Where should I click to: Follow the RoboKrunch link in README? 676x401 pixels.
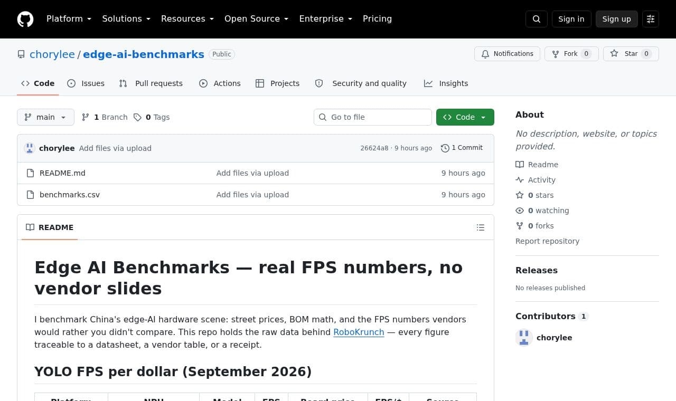[359, 332]
